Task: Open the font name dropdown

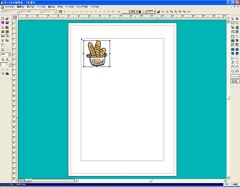Action: 41,12
